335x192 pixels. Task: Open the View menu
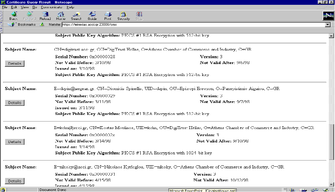[24, 7]
